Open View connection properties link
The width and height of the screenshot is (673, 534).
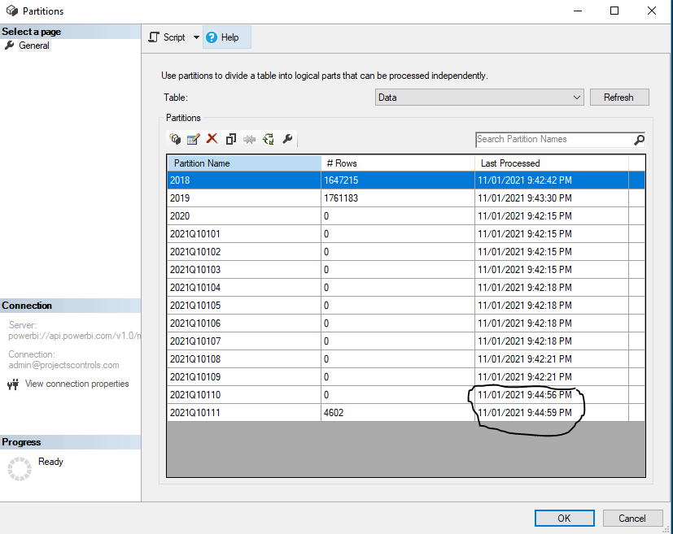coord(76,384)
